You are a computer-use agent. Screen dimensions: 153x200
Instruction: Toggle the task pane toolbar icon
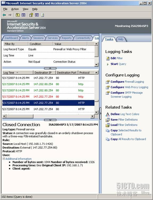[x=37, y=15]
